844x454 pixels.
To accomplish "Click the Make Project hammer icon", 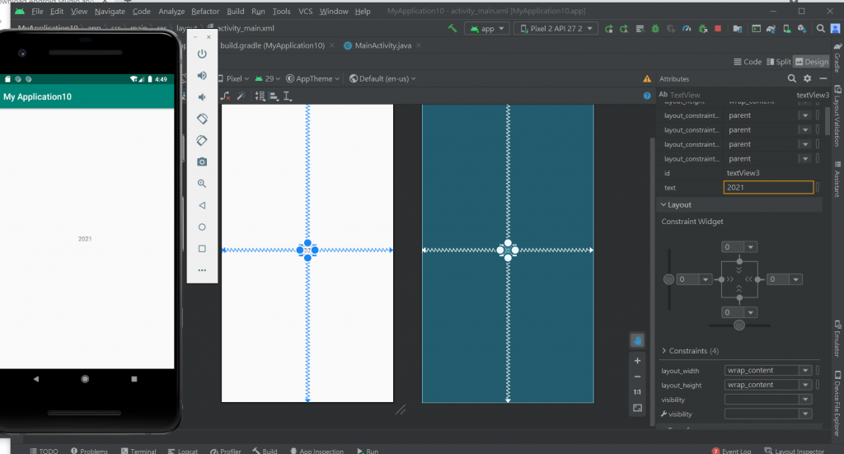I will (x=452, y=29).
